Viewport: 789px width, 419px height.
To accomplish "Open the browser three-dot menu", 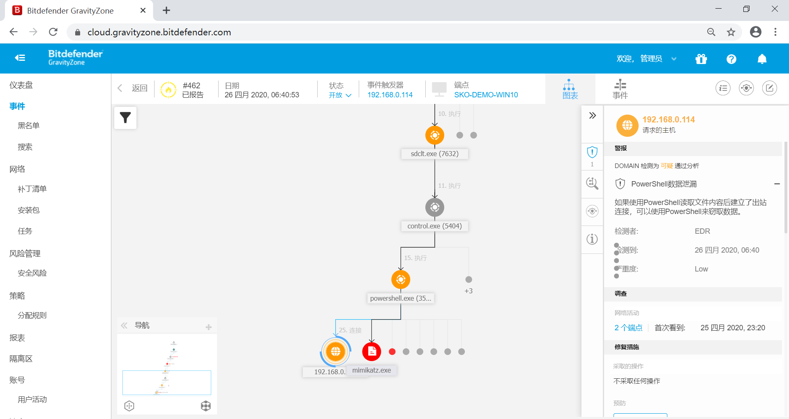I will 775,32.
